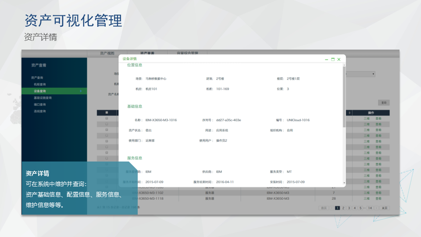The width and height of the screenshot is (421, 237).
Task: Click the 服务信息 section heading
Action: [x=135, y=158]
